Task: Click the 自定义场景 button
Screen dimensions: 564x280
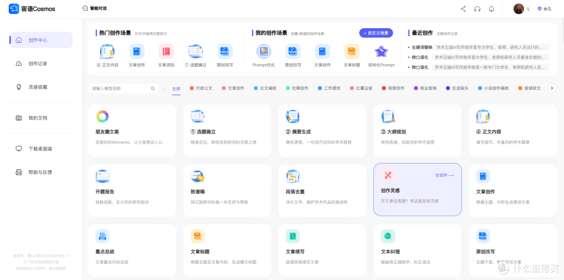Action: tap(376, 33)
